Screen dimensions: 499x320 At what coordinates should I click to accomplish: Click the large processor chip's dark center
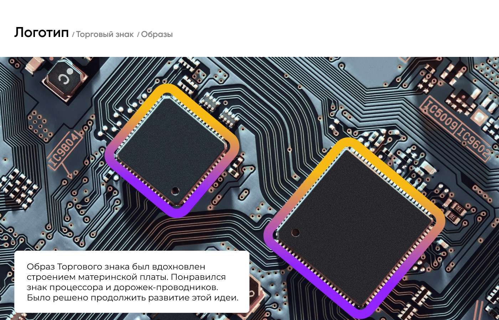coord(355,228)
